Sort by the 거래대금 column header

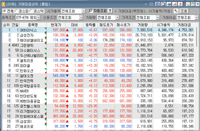click(184, 25)
